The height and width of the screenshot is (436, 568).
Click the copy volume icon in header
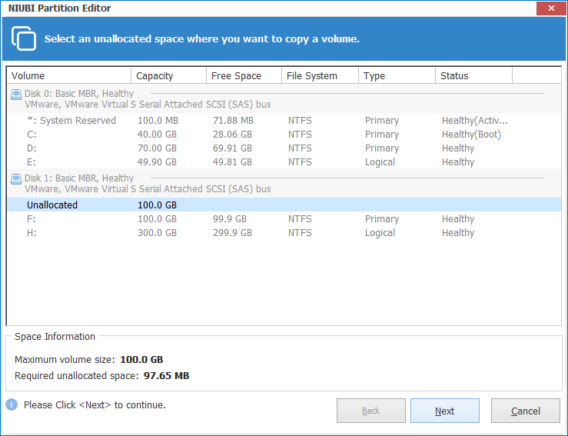click(25, 38)
